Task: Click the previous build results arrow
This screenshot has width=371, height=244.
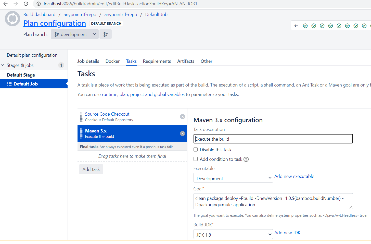Action: coord(296,26)
